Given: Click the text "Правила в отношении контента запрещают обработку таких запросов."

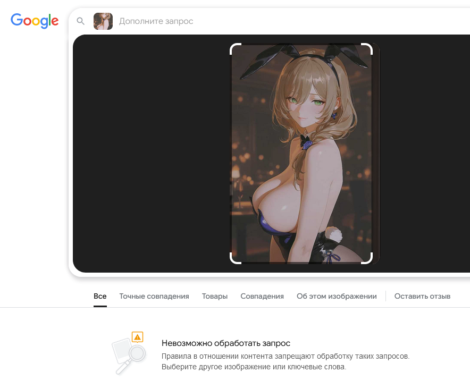Looking at the screenshot, I should (286, 357).
